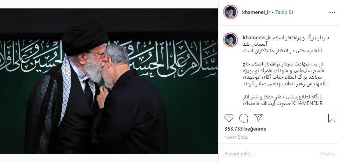The height and width of the screenshot is (162, 339).
Task: Focus the Yorum ekle comment field
Action: click(270, 154)
